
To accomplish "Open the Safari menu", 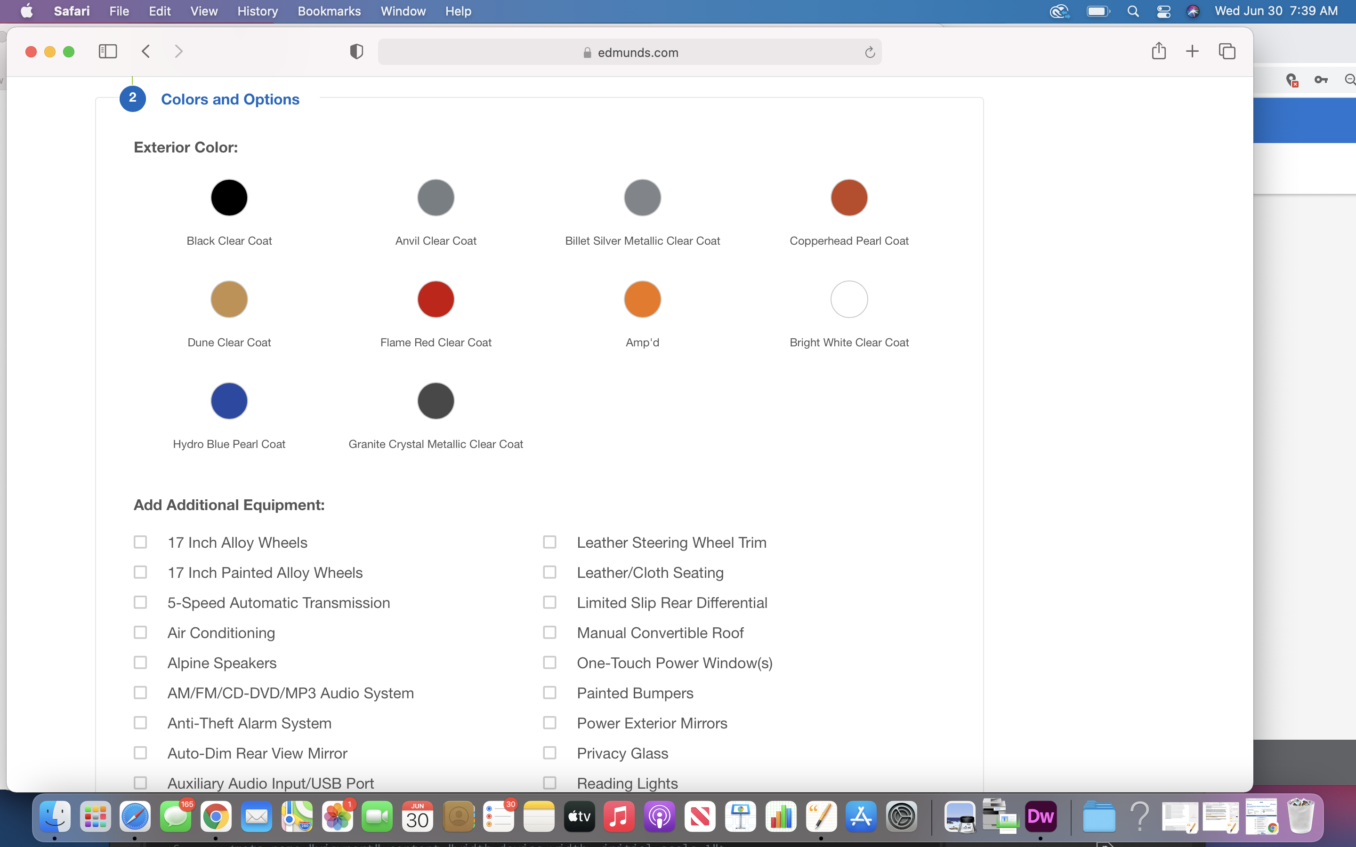I will point(72,11).
